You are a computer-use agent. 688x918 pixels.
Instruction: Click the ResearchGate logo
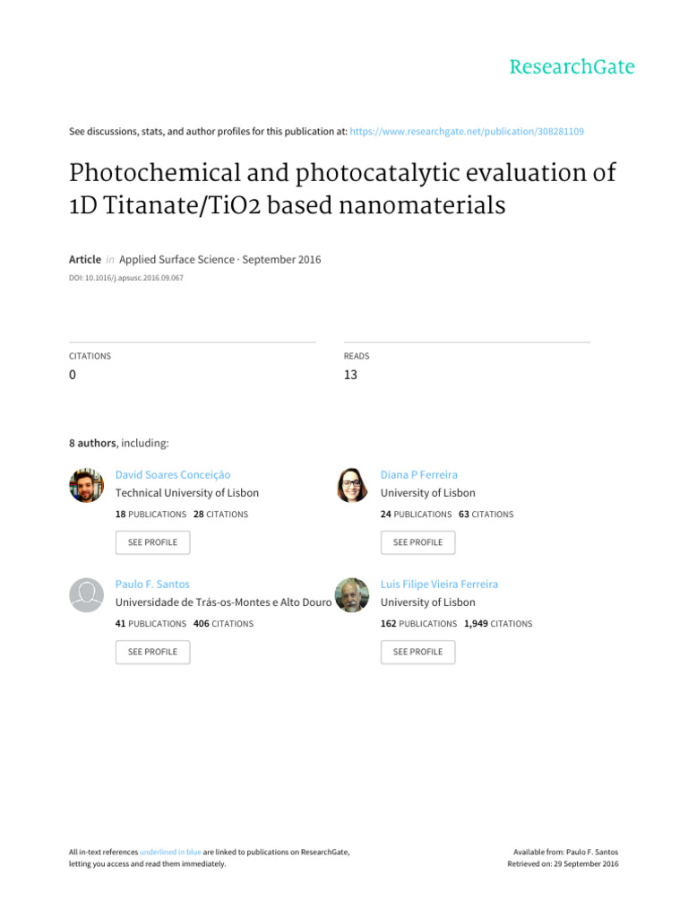pos(572,66)
